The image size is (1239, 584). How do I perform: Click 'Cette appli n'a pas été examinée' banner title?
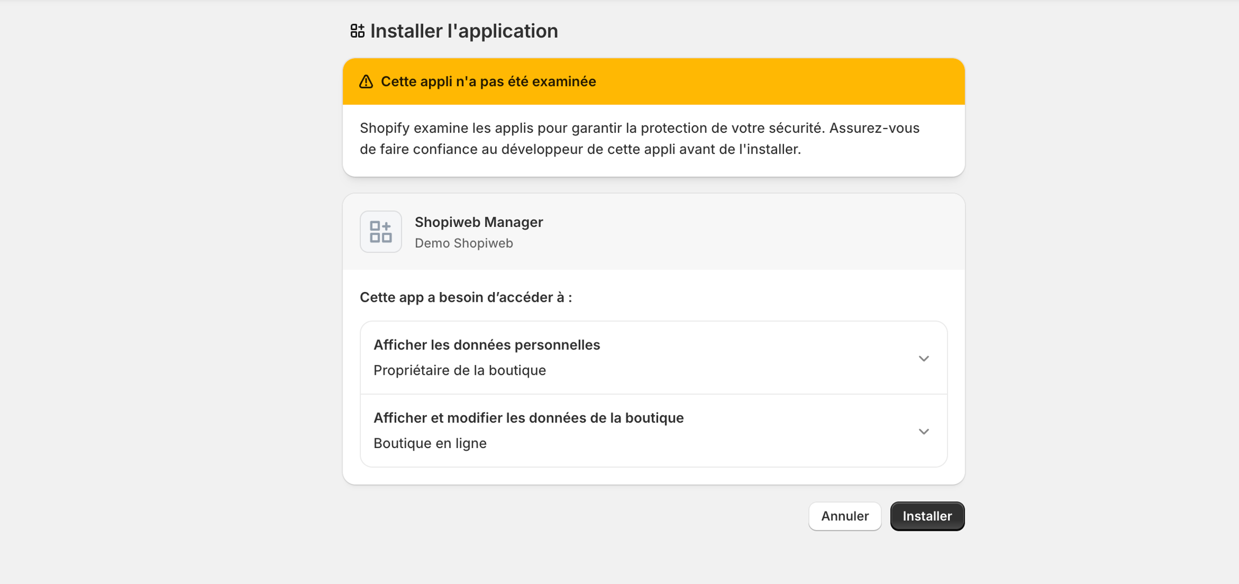click(x=488, y=82)
